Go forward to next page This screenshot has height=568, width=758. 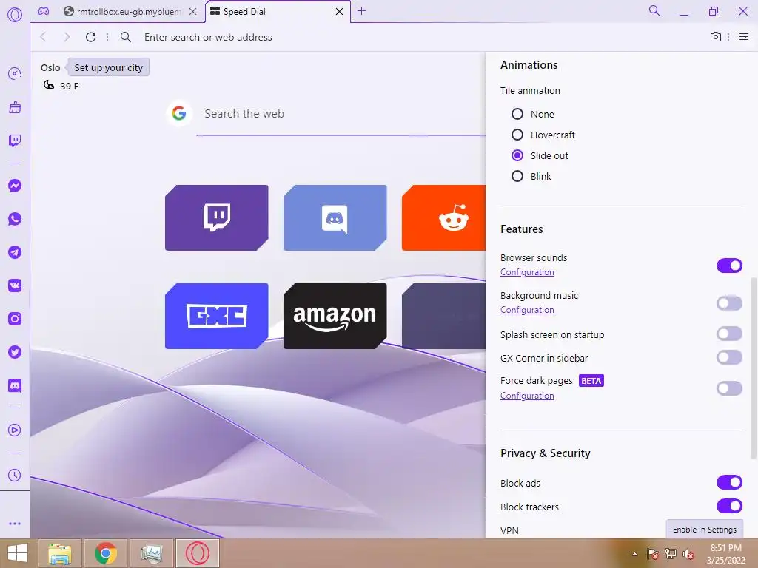67,37
